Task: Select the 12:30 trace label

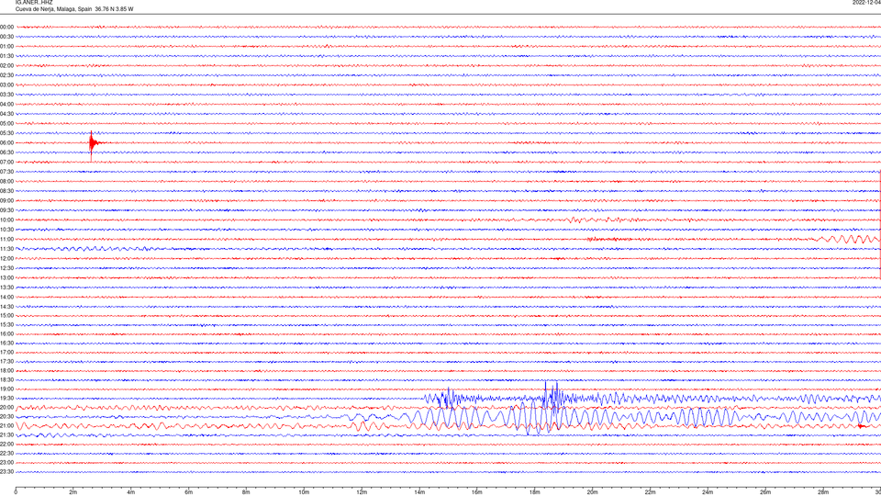Action: (6, 267)
